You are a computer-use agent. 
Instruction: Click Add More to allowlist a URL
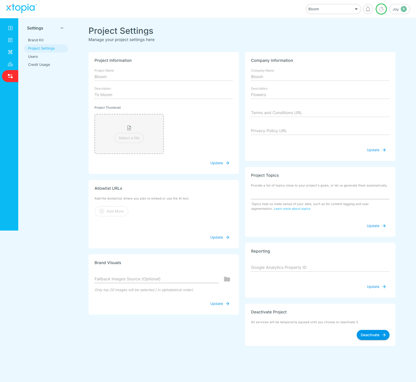[111, 211]
